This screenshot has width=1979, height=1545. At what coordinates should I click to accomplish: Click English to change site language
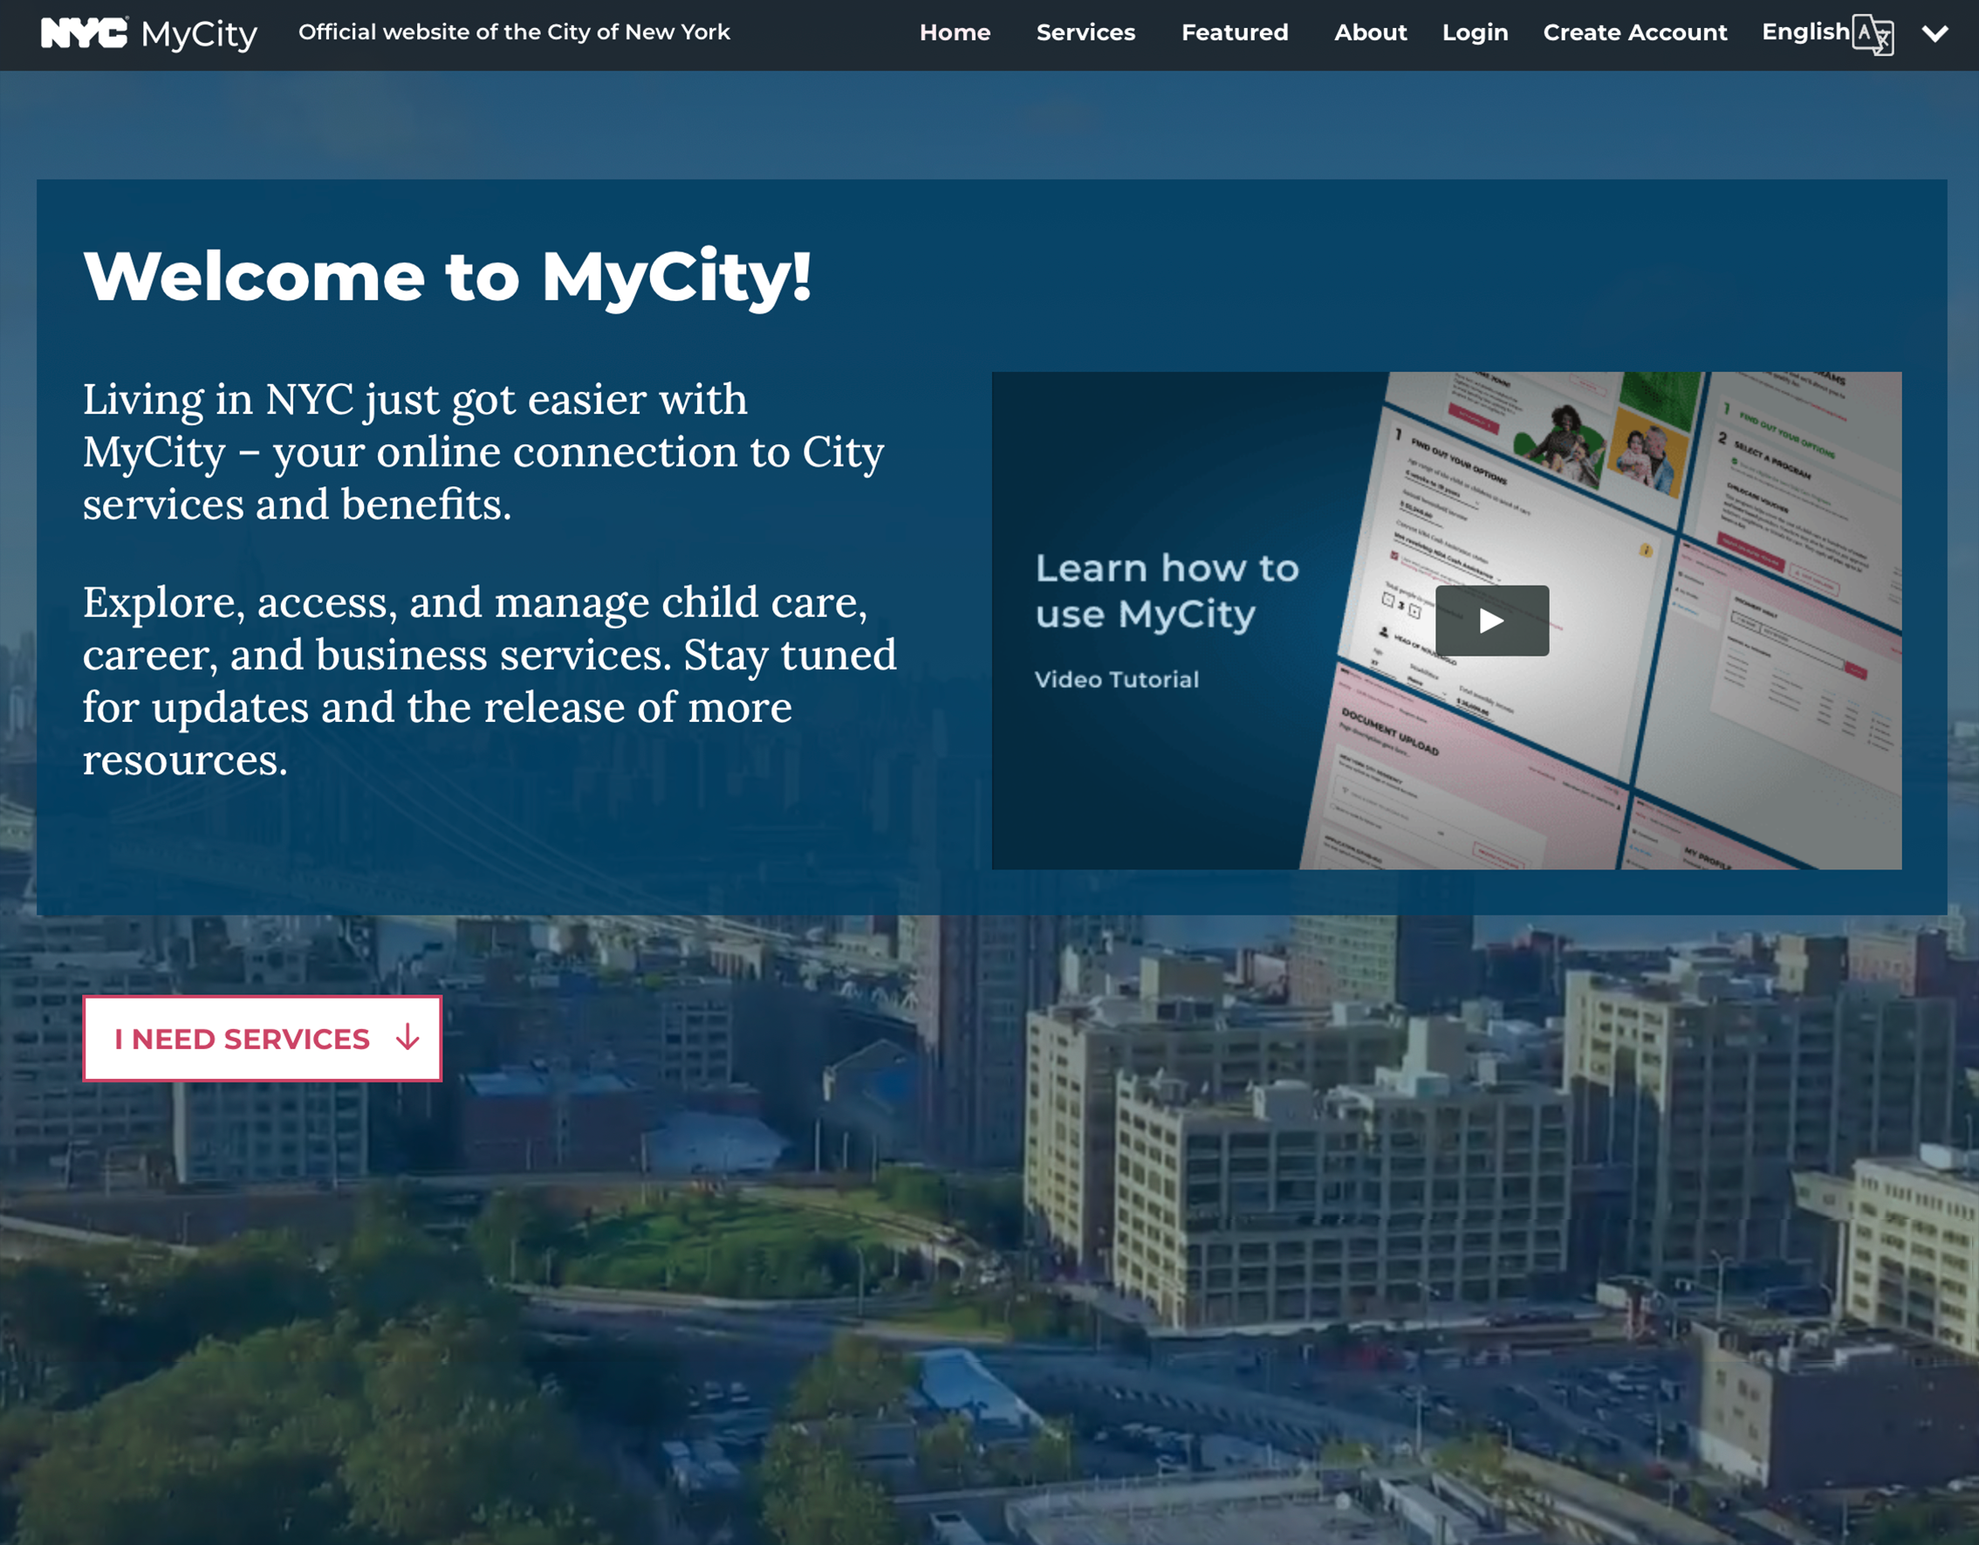[1805, 31]
